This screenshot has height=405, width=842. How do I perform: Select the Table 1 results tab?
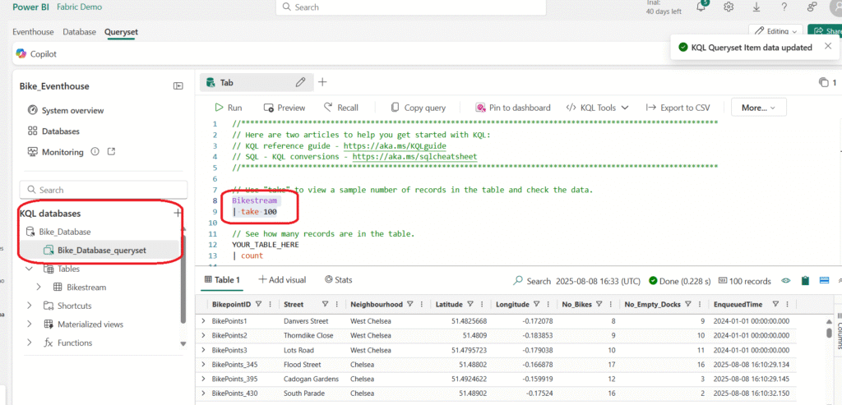coord(220,280)
